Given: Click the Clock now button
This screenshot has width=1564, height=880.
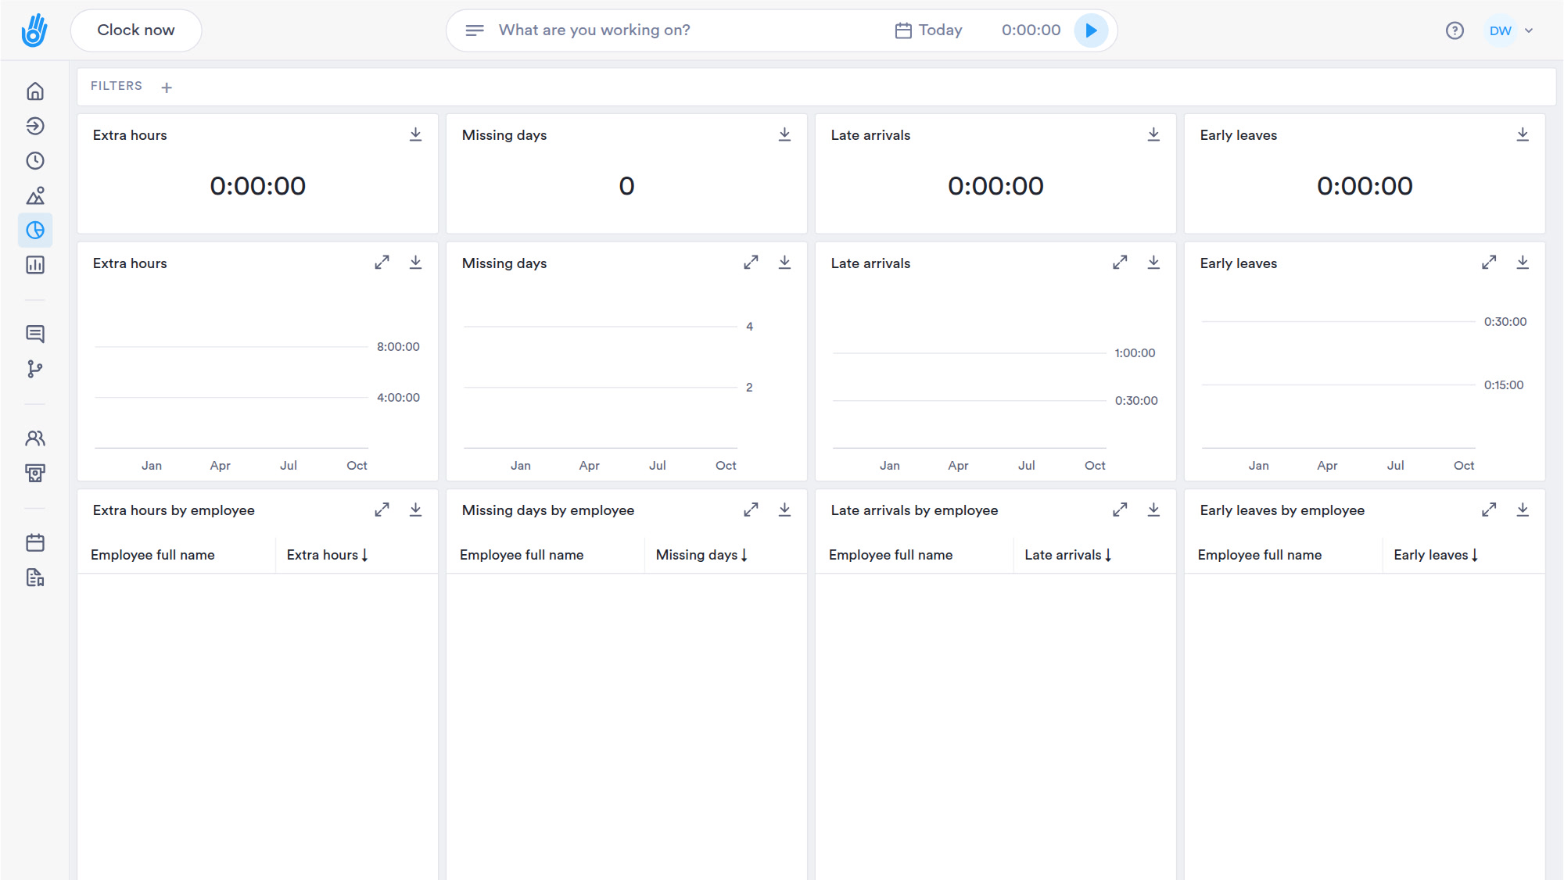Looking at the screenshot, I should pos(136,30).
